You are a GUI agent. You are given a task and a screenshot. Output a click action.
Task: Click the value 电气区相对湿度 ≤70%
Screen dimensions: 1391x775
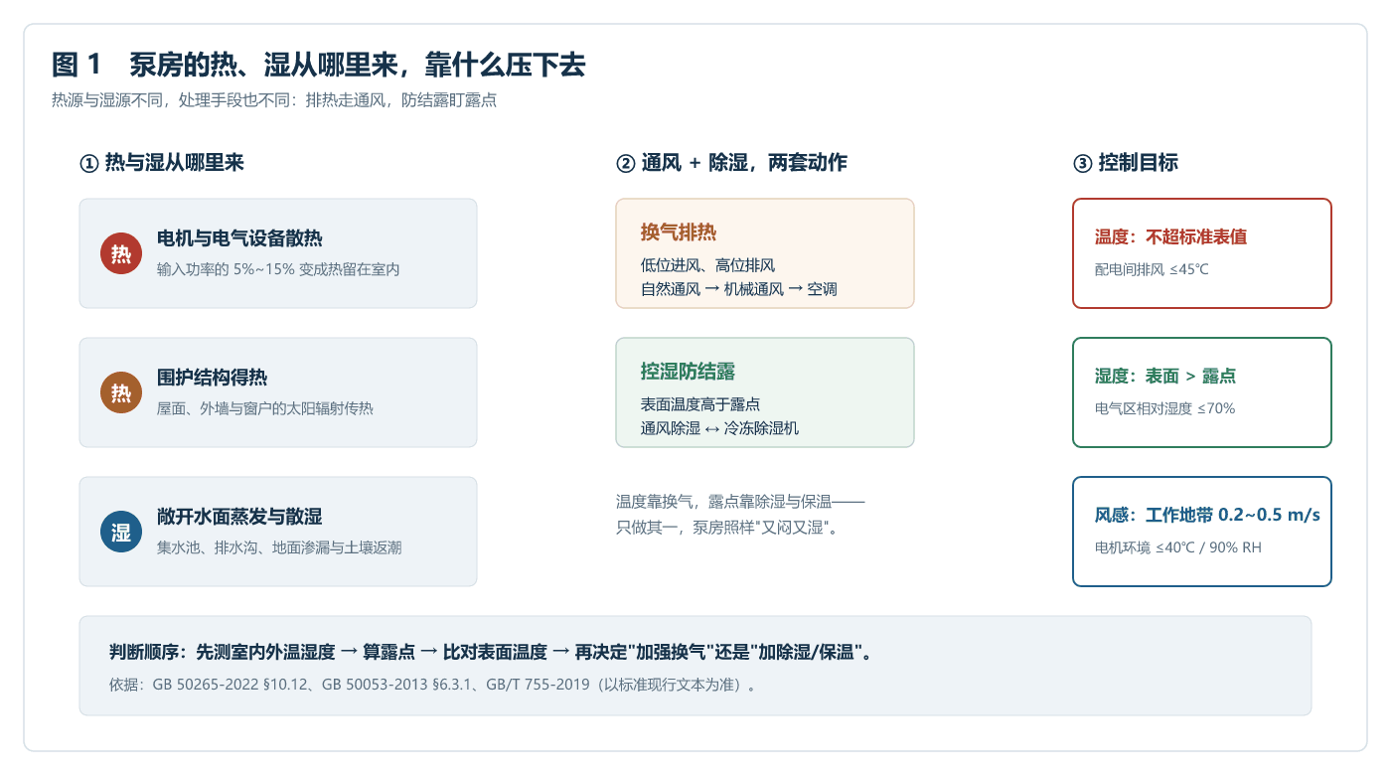coord(1164,408)
